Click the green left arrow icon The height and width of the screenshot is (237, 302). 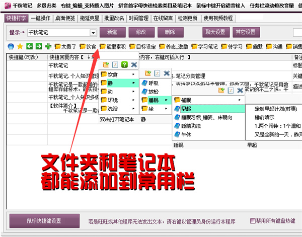point(30,46)
